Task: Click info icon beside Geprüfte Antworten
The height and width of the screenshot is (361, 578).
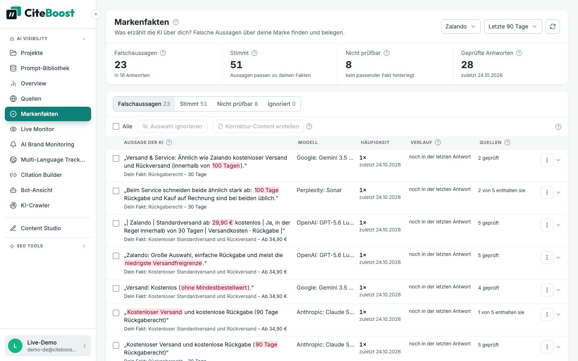Action: click(x=519, y=53)
